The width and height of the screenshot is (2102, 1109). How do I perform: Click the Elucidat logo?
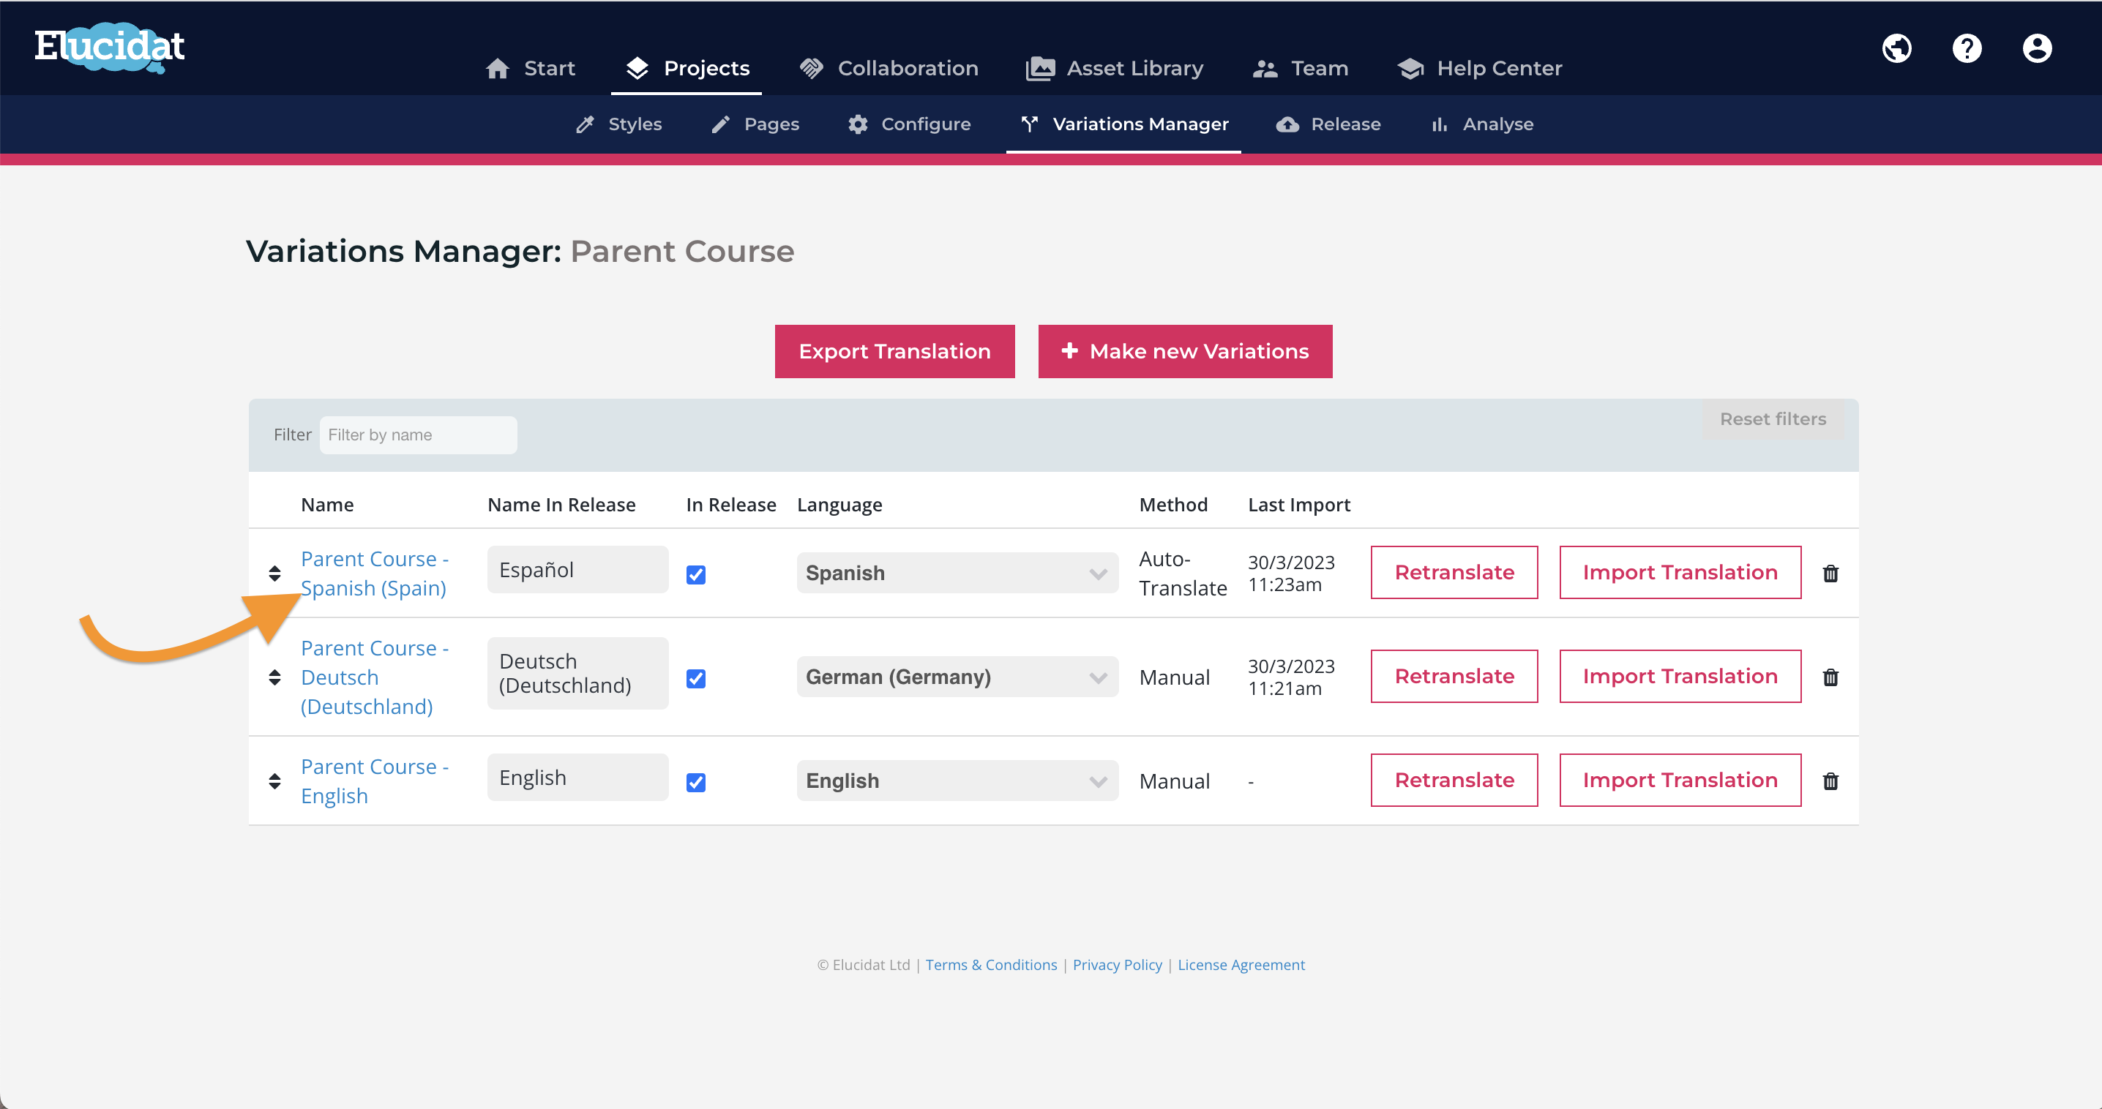pyautogui.click(x=109, y=48)
